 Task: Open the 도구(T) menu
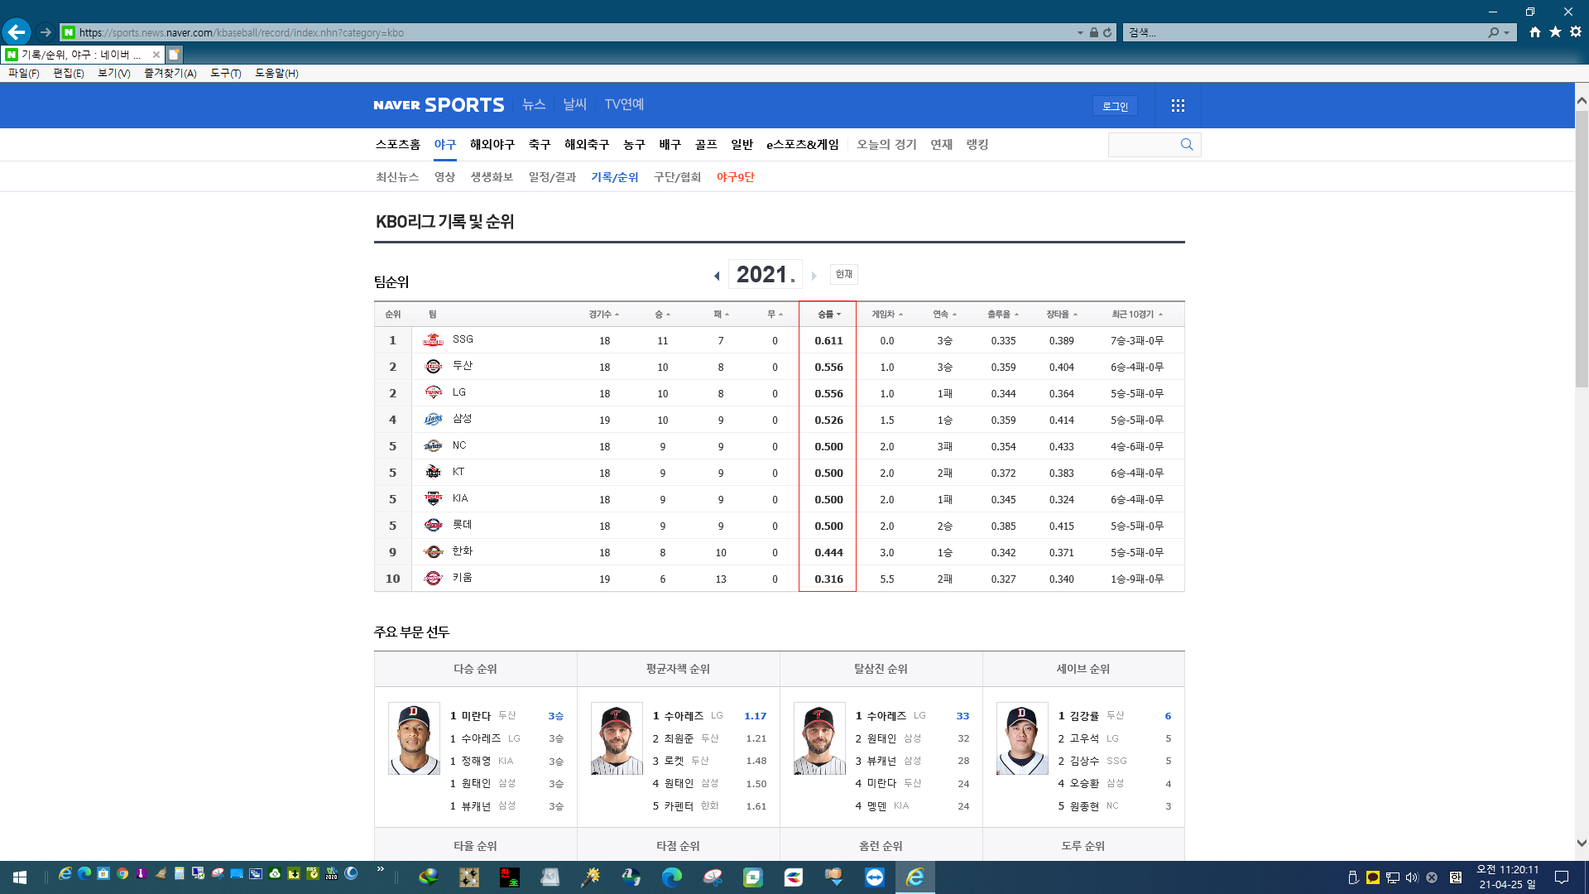225,73
